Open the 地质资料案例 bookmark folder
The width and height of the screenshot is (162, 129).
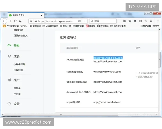click(x=118, y=26)
